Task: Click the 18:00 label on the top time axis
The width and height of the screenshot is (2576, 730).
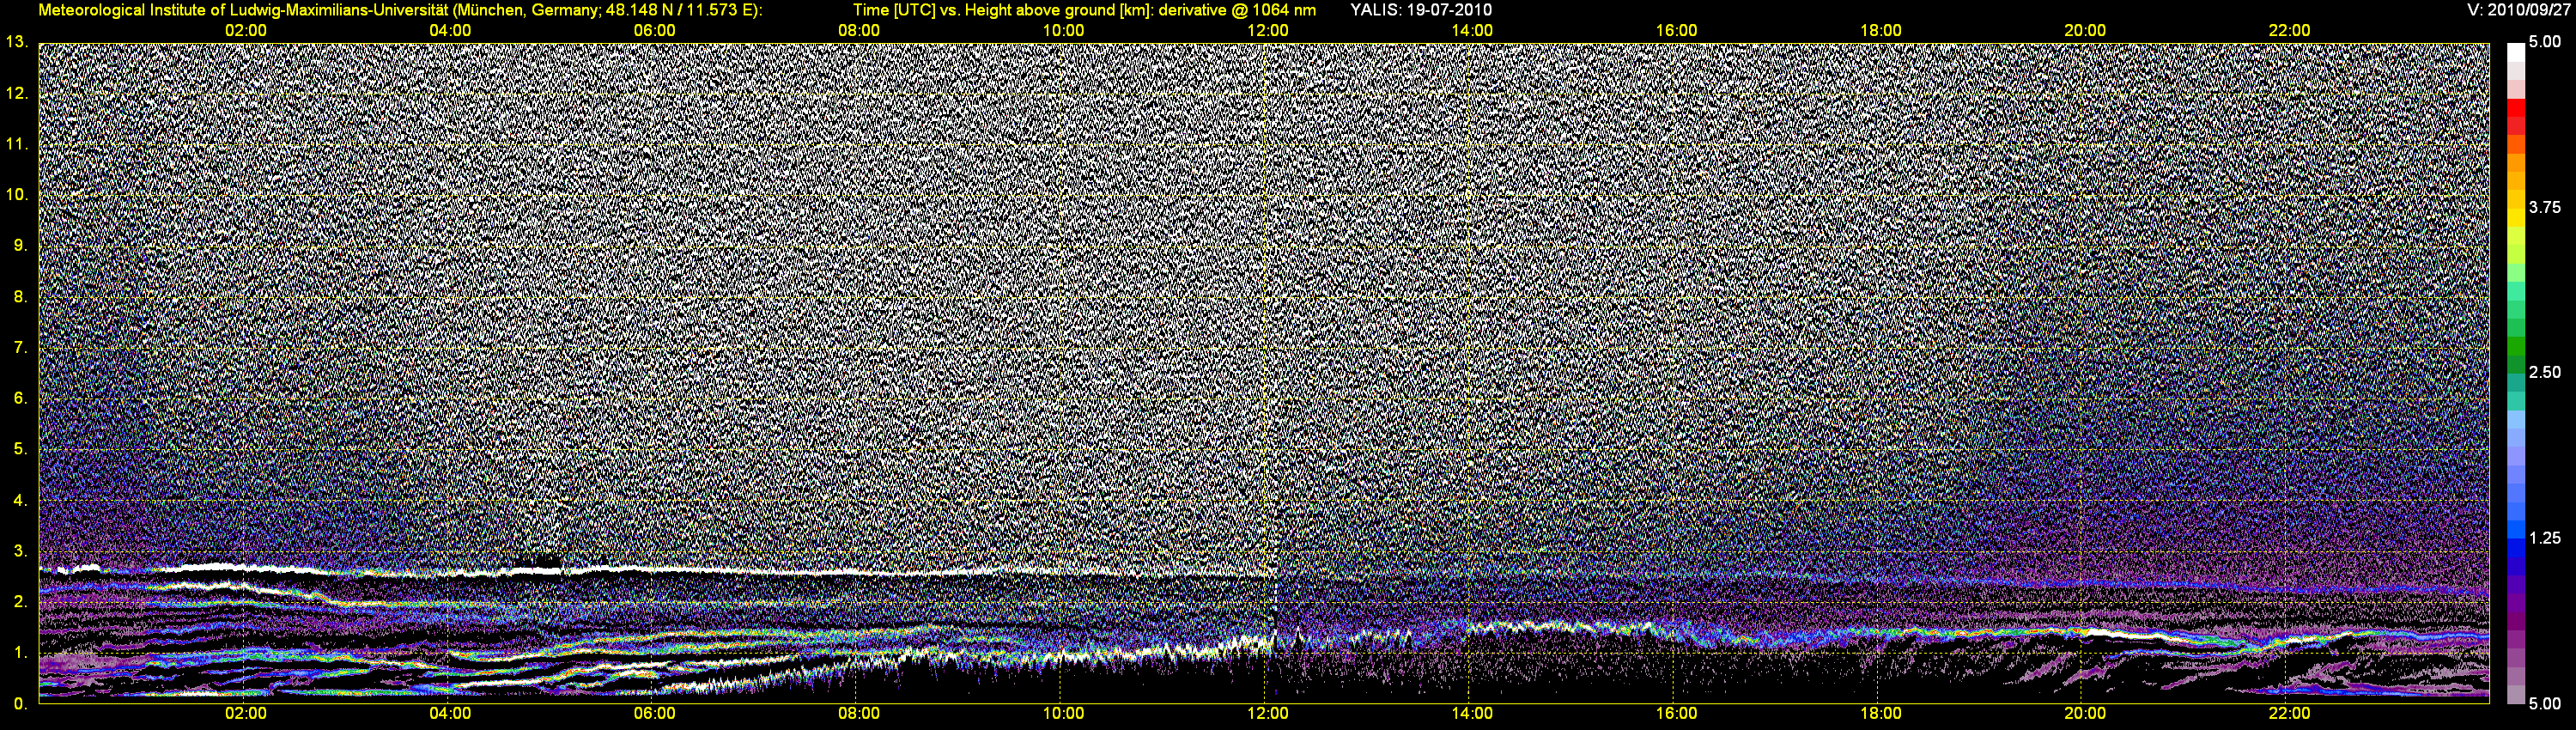Action: point(1880,31)
